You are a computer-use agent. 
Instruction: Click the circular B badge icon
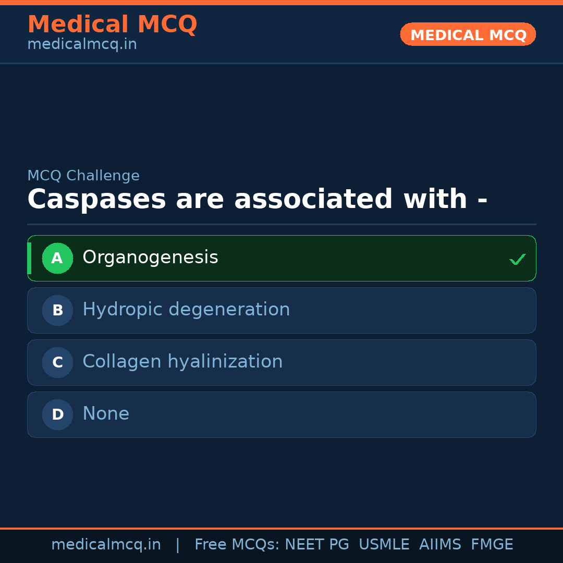[57, 310]
